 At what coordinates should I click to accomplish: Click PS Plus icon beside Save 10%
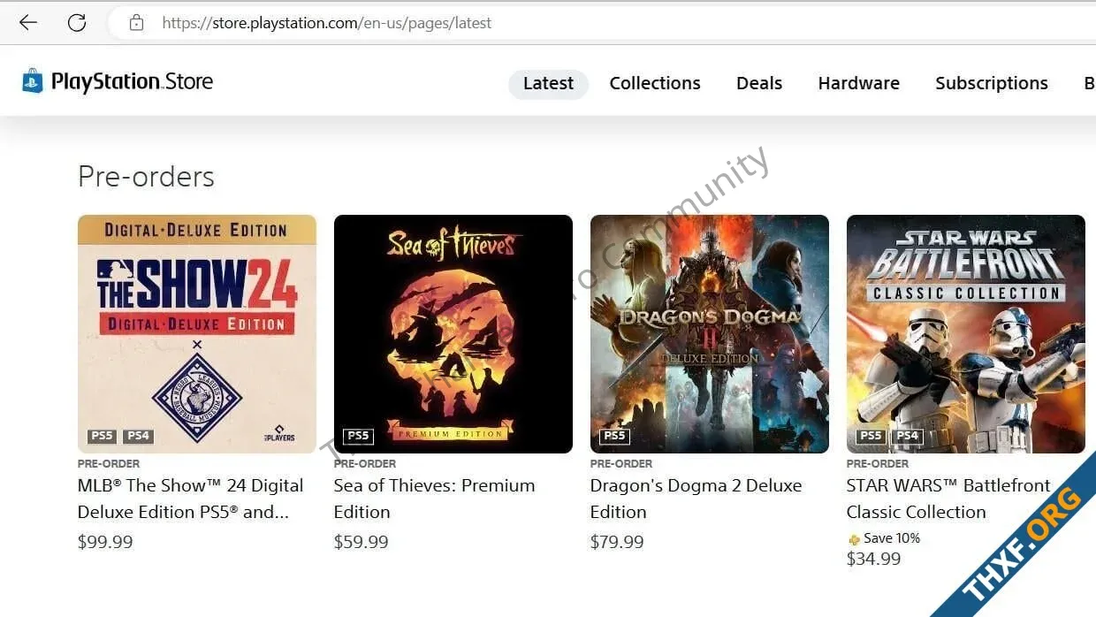click(x=854, y=539)
